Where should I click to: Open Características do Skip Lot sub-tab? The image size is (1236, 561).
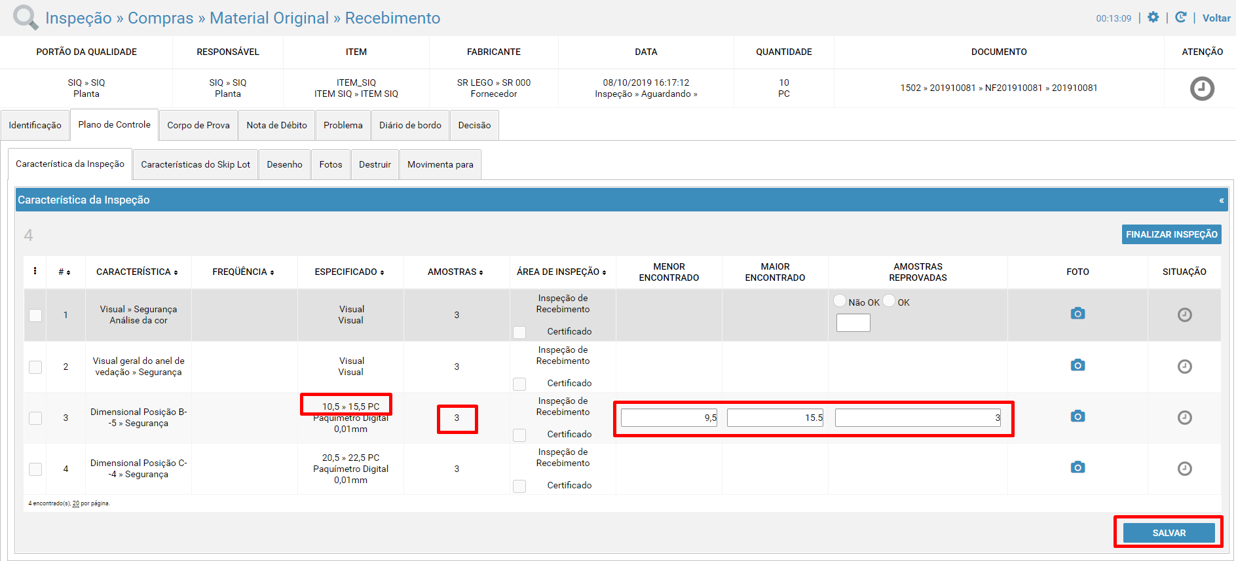tap(195, 164)
